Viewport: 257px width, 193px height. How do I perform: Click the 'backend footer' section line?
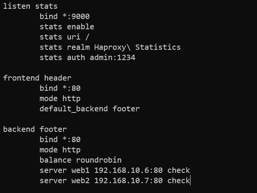coord(35,129)
